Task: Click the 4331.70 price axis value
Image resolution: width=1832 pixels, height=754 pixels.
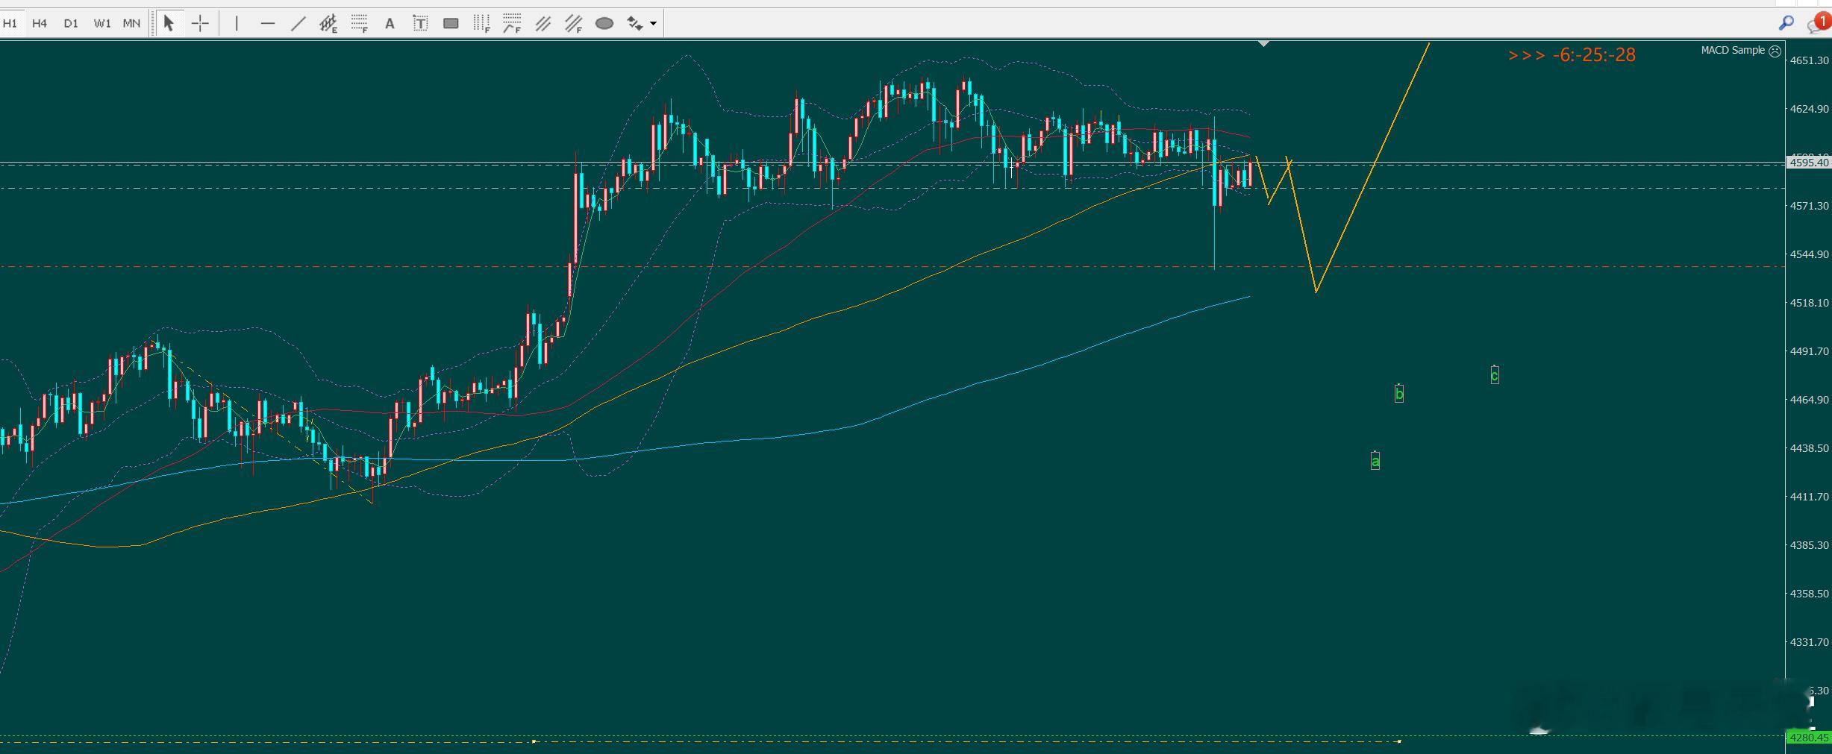Action: click(1810, 642)
